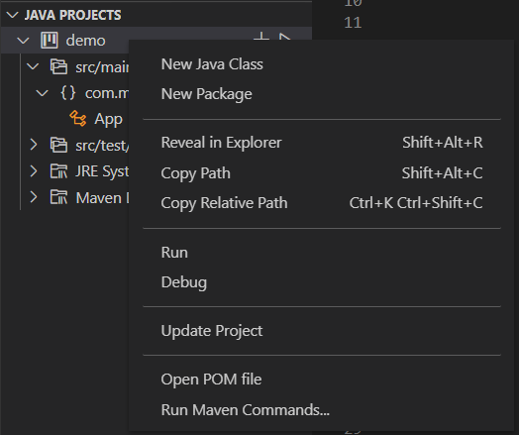
Task: Click the Maven Dependencies library icon
Action: [58, 197]
